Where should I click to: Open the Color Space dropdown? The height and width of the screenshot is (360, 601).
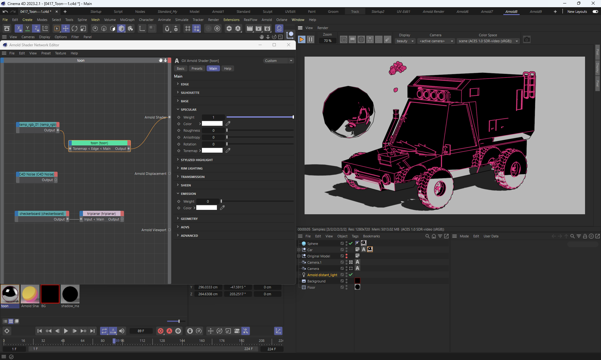coord(488,41)
